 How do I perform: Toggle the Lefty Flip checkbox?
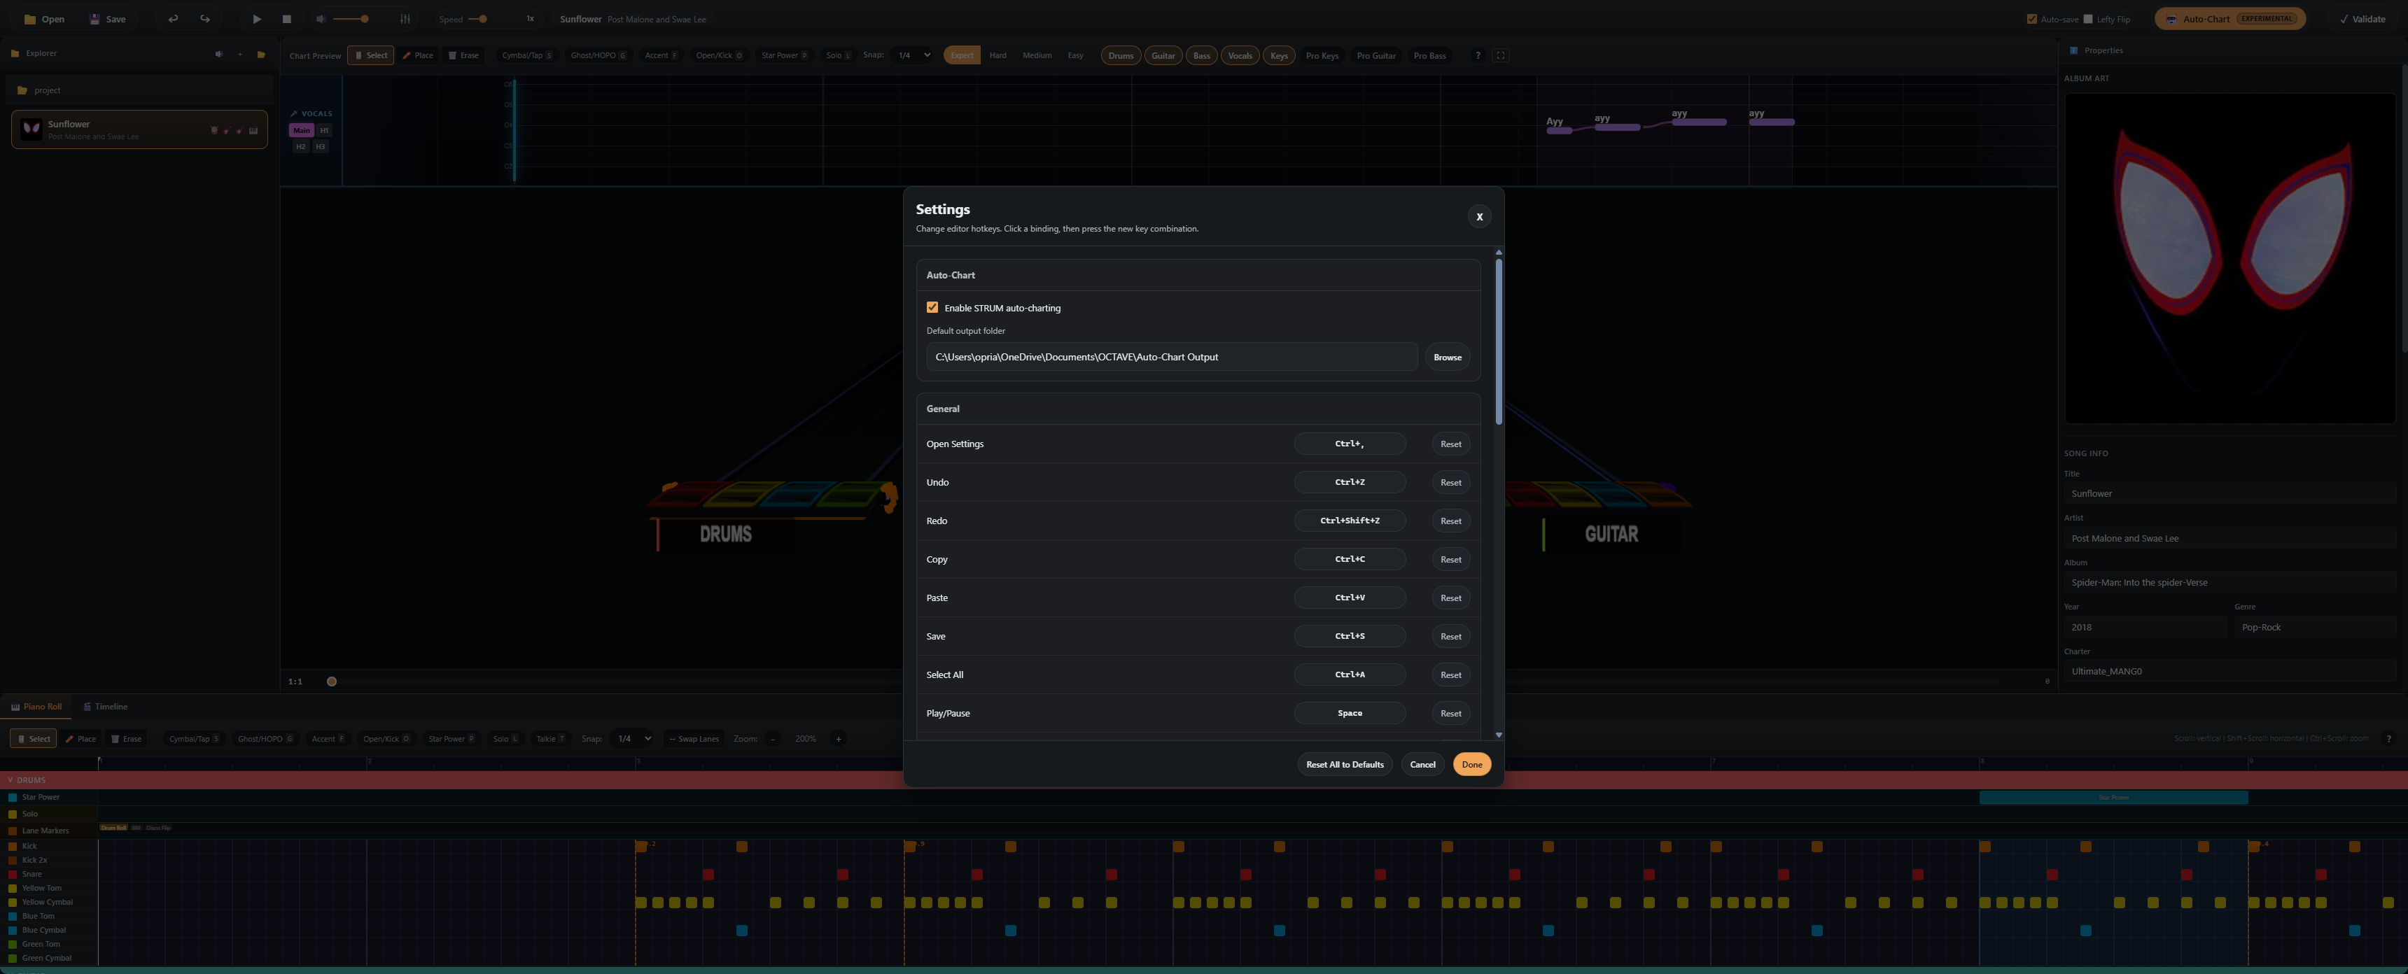point(2087,19)
